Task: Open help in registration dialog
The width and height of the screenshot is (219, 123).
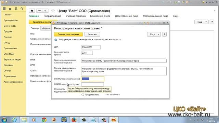Action: tap(164, 34)
